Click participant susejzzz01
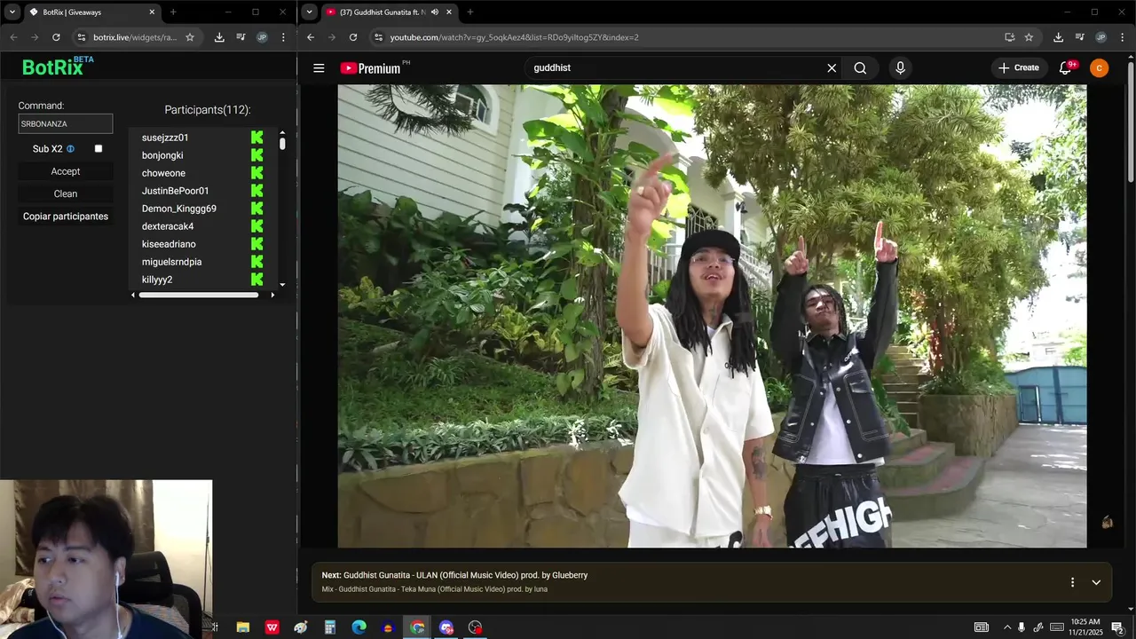The width and height of the screenshot is (1136, 639). [165, 138]
